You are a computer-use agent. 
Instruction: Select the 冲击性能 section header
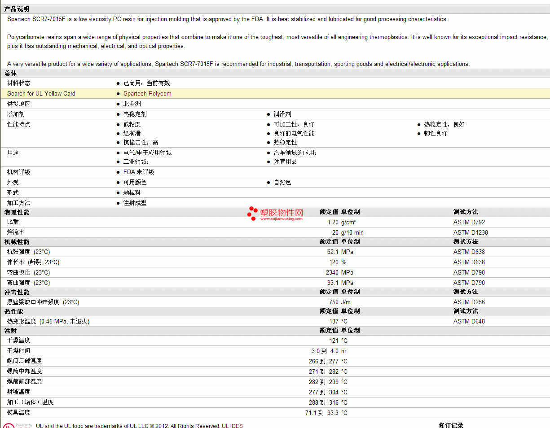coord(17,292)
